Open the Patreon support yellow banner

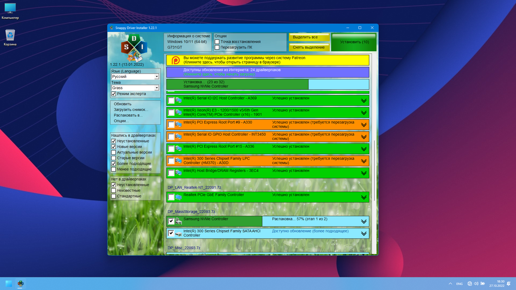point(268,60)
